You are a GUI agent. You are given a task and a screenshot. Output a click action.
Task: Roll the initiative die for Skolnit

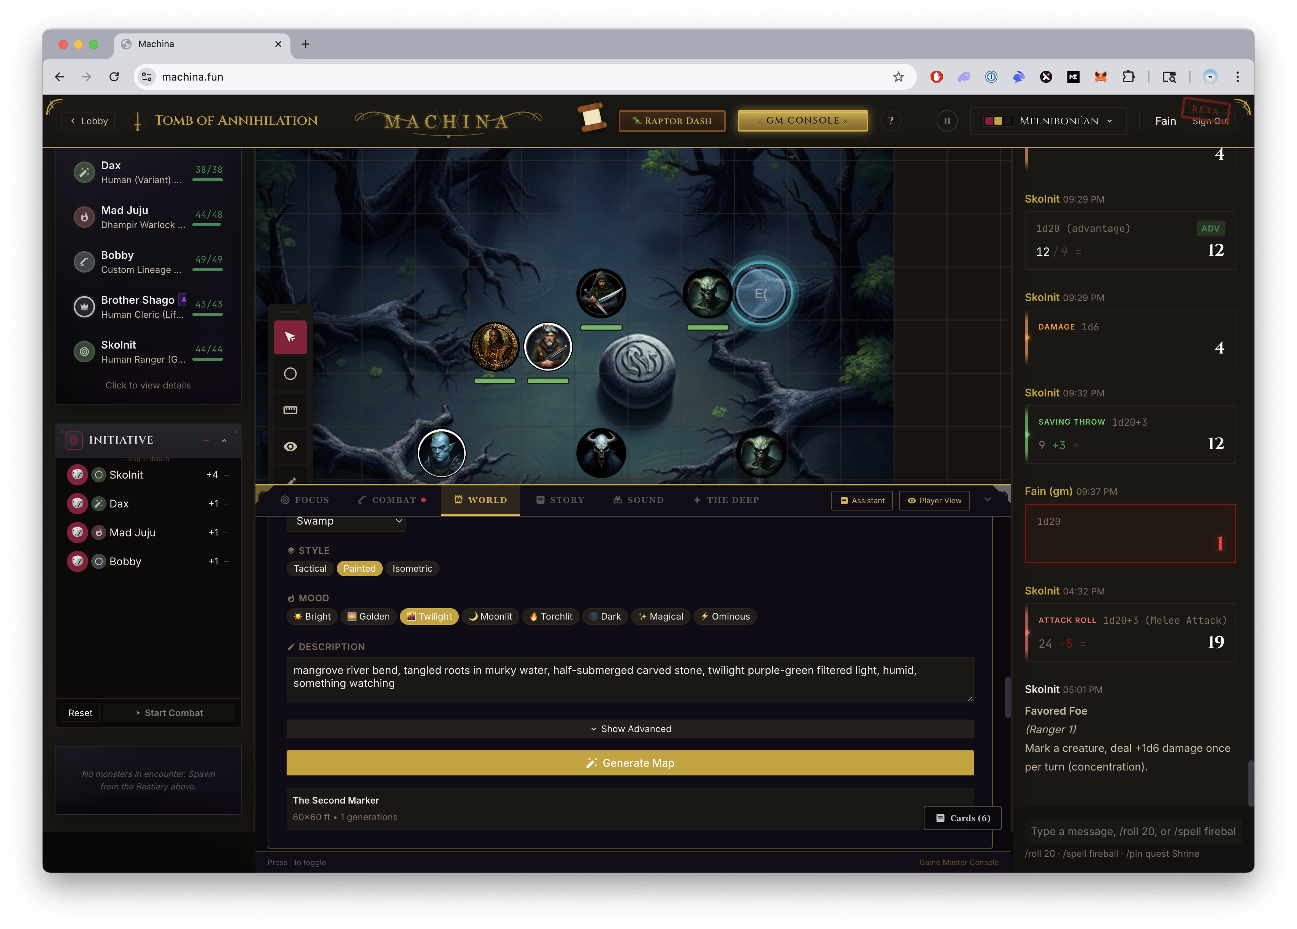click(x=77, y=474)
